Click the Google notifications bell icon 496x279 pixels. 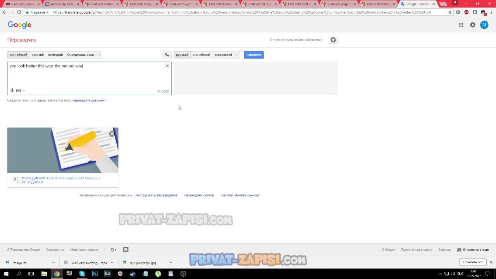click(x=472, y=25)
